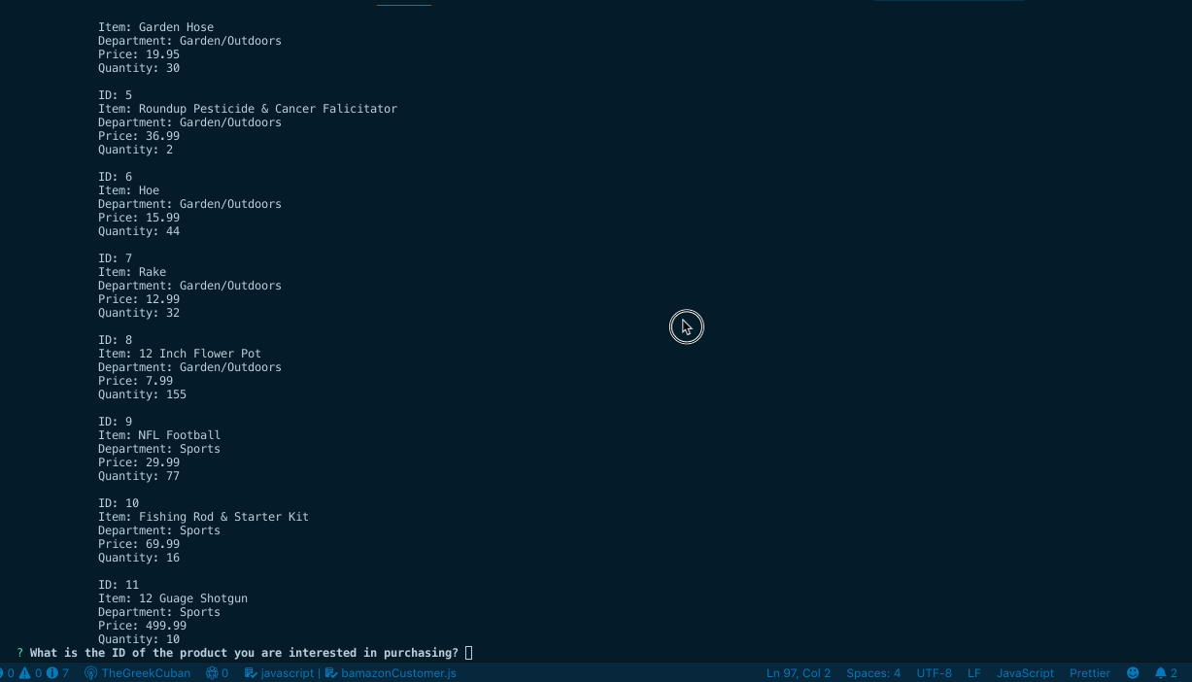Click 'Quantity: 155' line

tap(142, 394)
